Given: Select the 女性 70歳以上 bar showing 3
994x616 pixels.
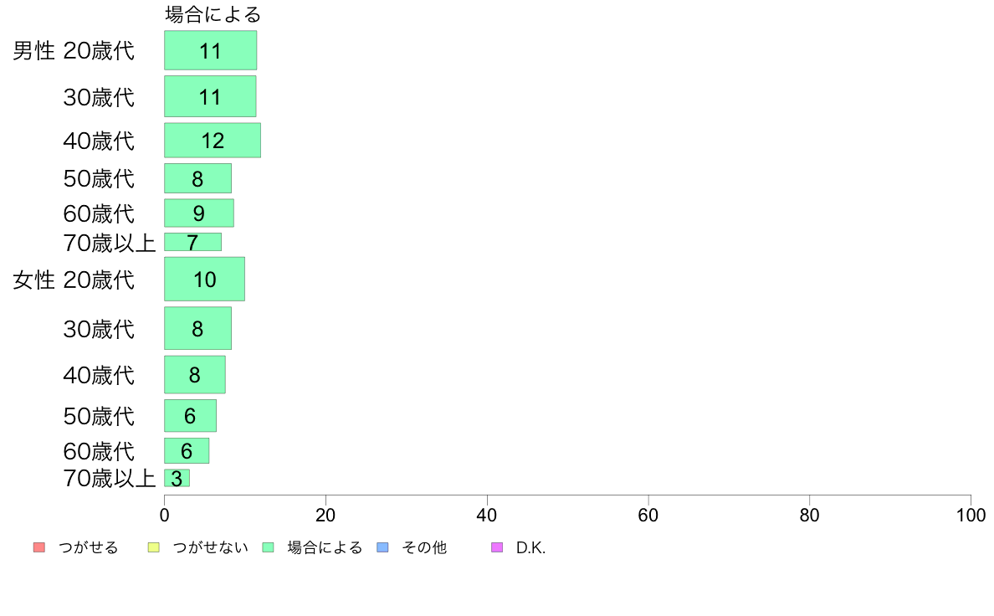Looking at the screenshot, I should click(177, 479).
